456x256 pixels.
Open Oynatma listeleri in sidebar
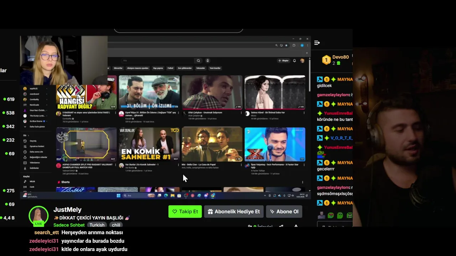[x=33, y=146]
